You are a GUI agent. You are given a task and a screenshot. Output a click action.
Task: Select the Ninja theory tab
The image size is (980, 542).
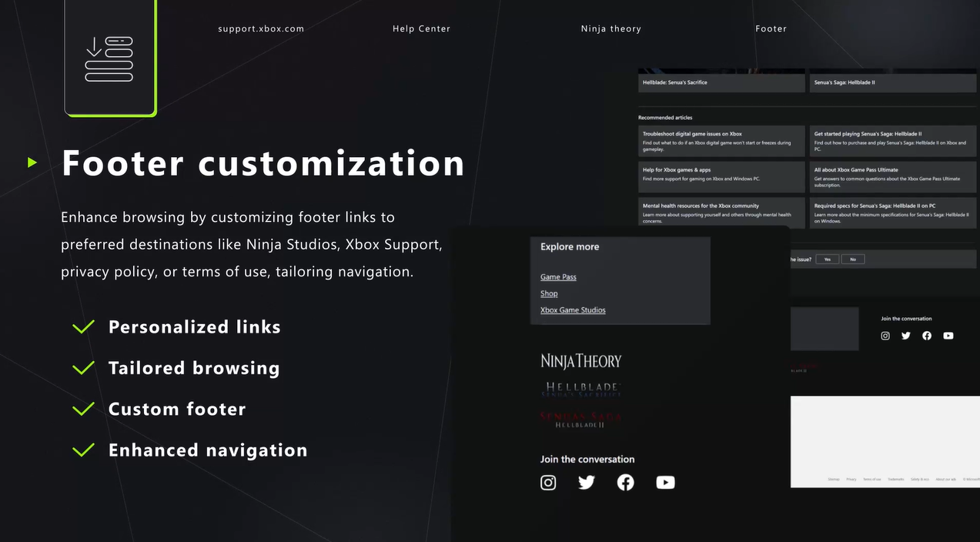pos(610,28)
